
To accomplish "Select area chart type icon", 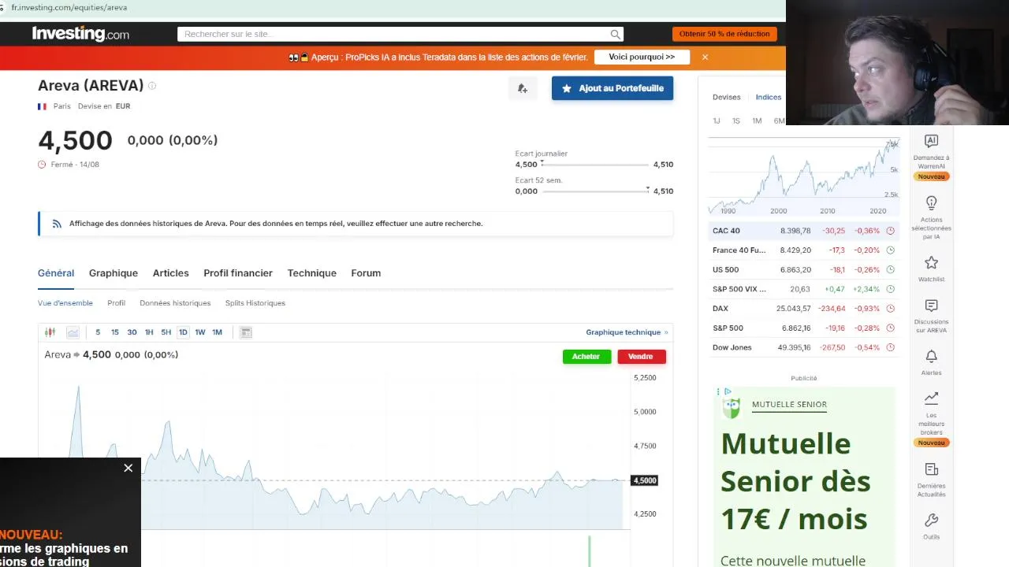I will [73, 332].
